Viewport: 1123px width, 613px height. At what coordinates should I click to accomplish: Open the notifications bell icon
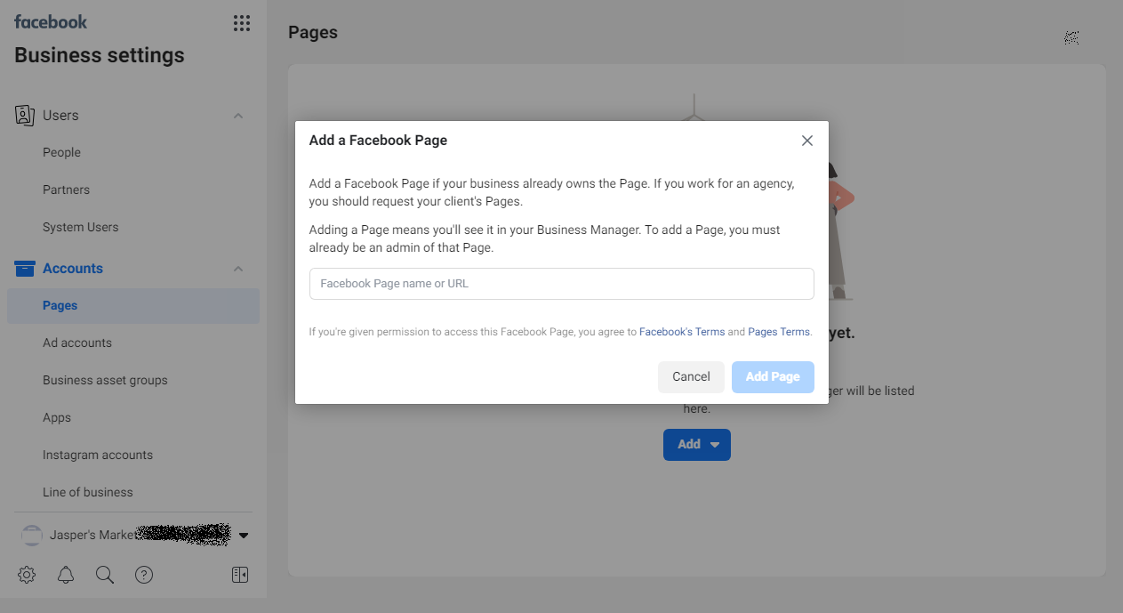point(66,575)
